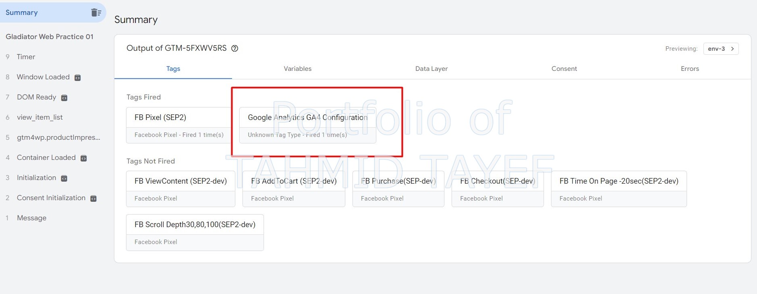Open the FB Purchase(SEP-dev) tag card
The width and height of the screenshot is (757, 294).
point(398,189)
